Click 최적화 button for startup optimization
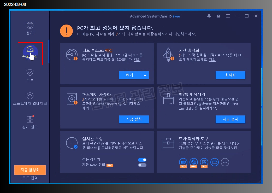This screenshot has width=272, height=193. pyautogui.click(x=230, y=75)
